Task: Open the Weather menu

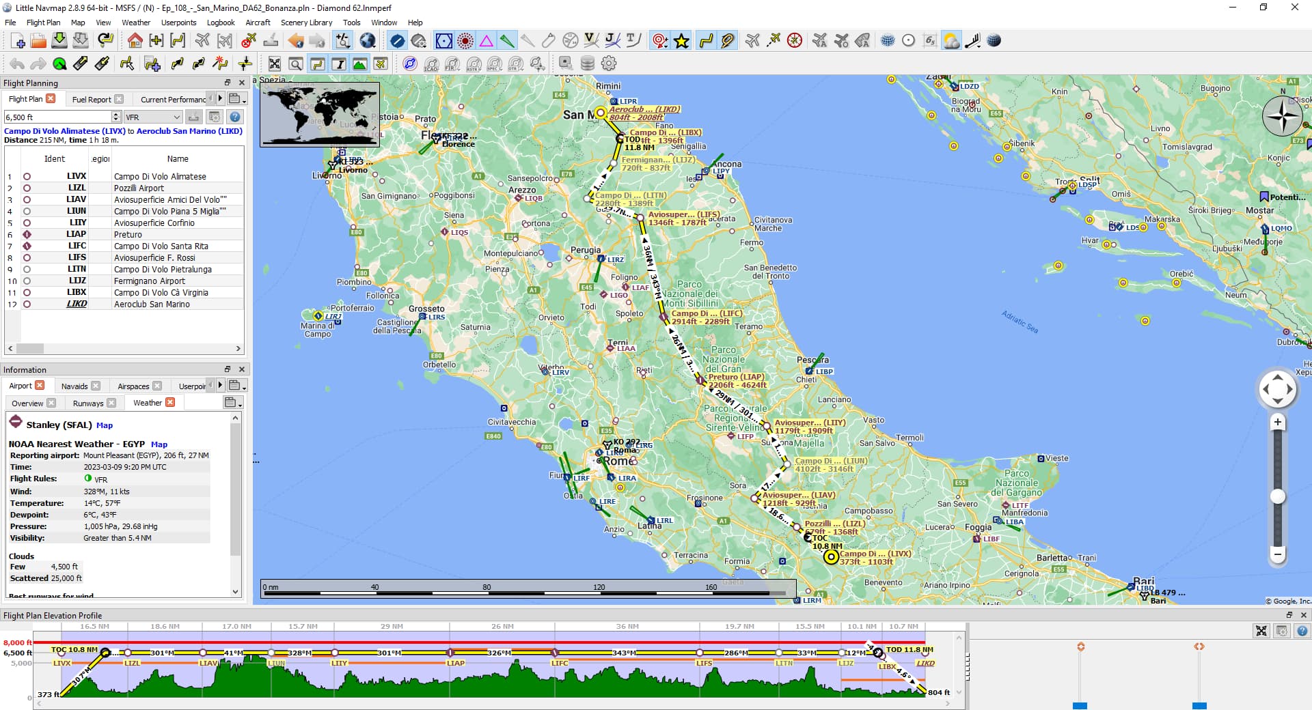Action: coord(136,23)
